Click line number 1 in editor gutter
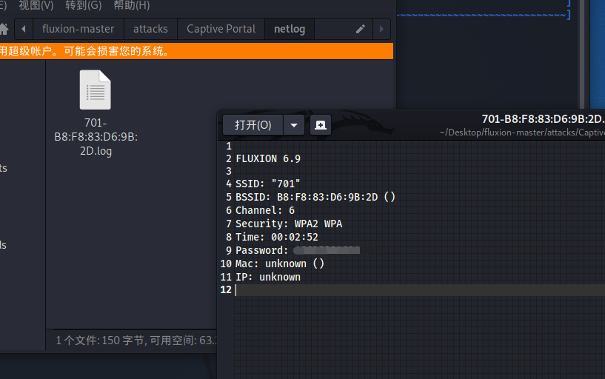Screen dimensions: 605x379 [229, 146]
